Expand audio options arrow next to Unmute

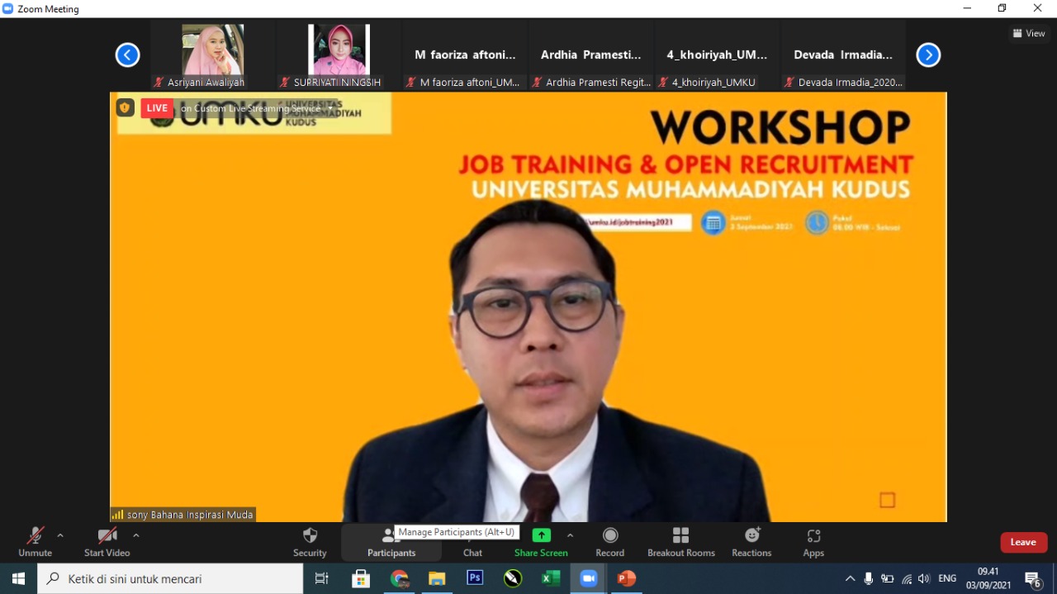pos(60,535)
